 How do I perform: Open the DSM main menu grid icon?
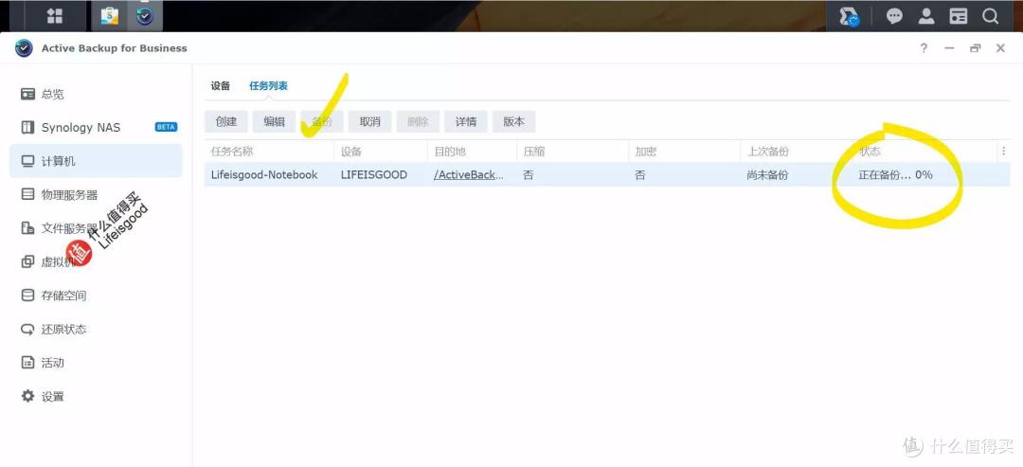55,16
